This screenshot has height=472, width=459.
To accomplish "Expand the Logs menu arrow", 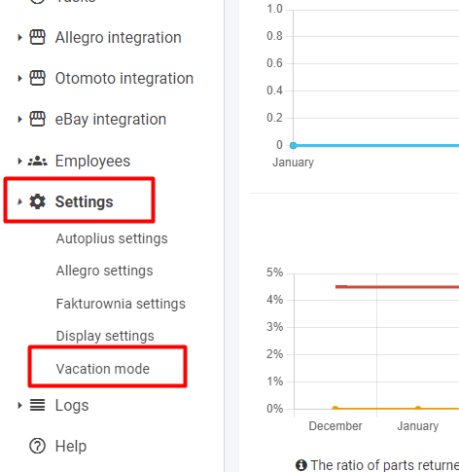I will pyautogui.click(x=19, y=405).
